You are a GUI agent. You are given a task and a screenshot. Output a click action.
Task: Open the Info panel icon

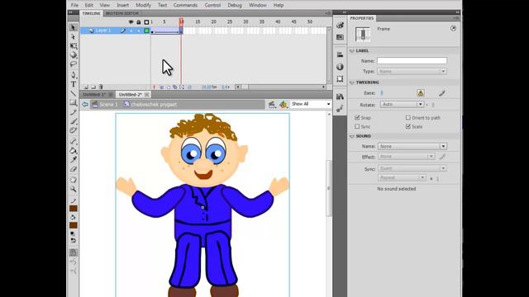coord(340,67)
